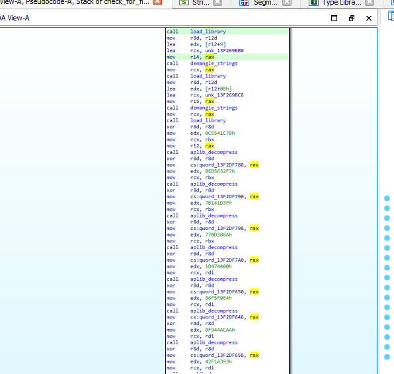Float the IDA View-A pane with restore icon
394x374 pixels.
352,18
